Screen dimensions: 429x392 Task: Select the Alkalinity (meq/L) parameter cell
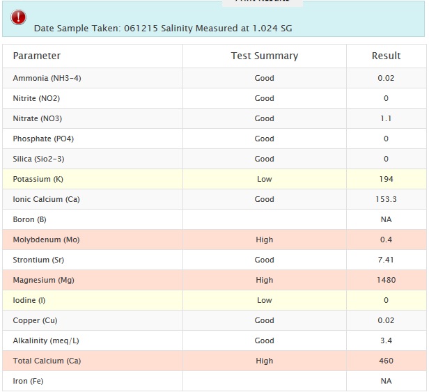pyautogui.click(x=45, y=340)
